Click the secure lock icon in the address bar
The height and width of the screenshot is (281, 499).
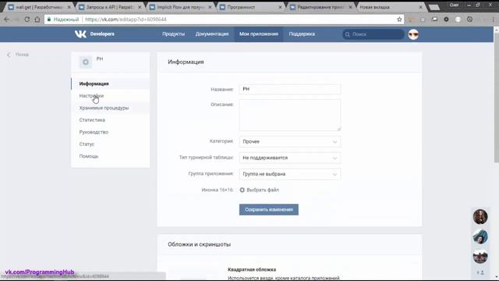(49, 20)
